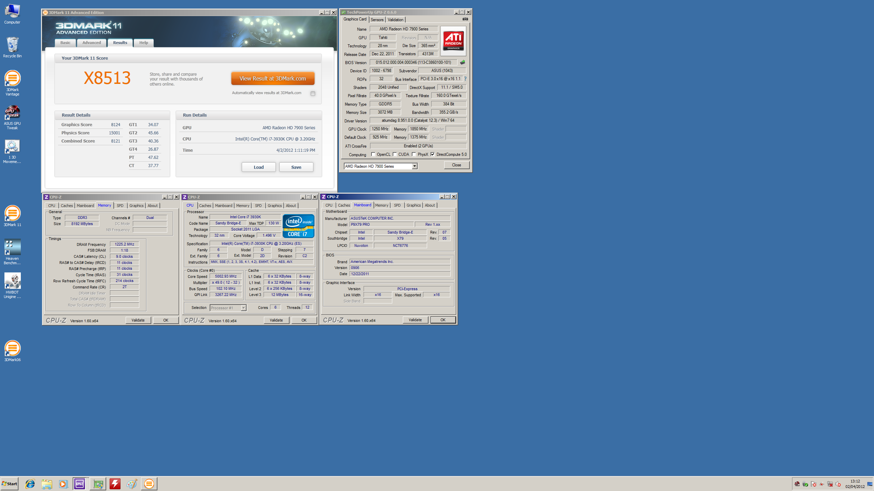Click the GPU-Z save BIOS chip icon
This screenshot has width=874, height=491.
coord(463,62)
